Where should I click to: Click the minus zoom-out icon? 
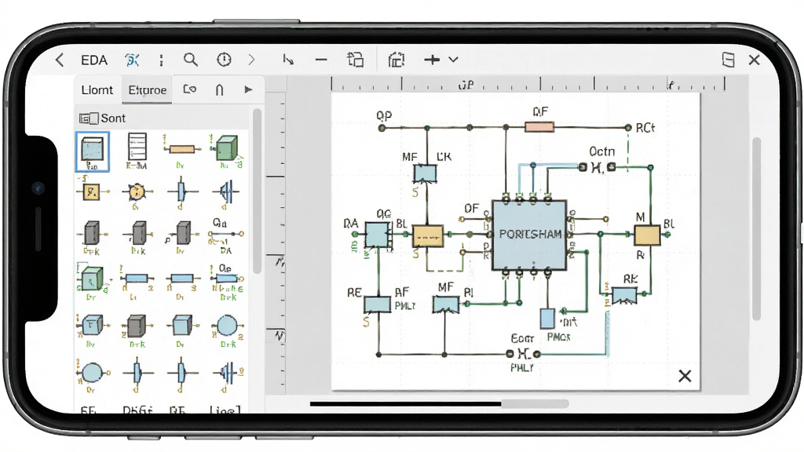pyautogui.click(x=321, y=60)
